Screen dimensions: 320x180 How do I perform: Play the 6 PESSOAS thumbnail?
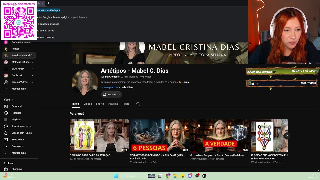point(159,136)
